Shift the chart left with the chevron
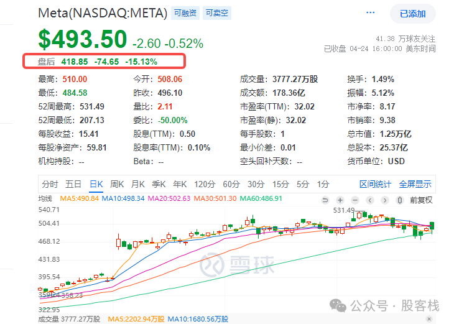454x324 pixels. pyautogui.click(x=370, y=200)
